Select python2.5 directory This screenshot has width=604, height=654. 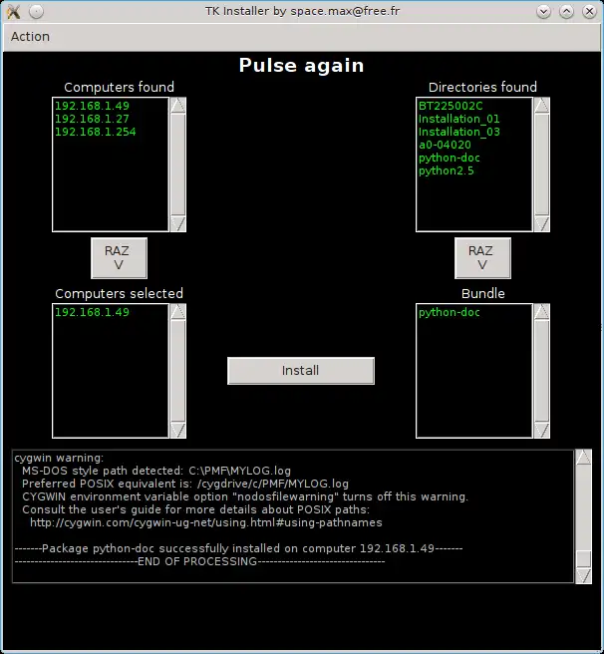click(x=447, y=170)
